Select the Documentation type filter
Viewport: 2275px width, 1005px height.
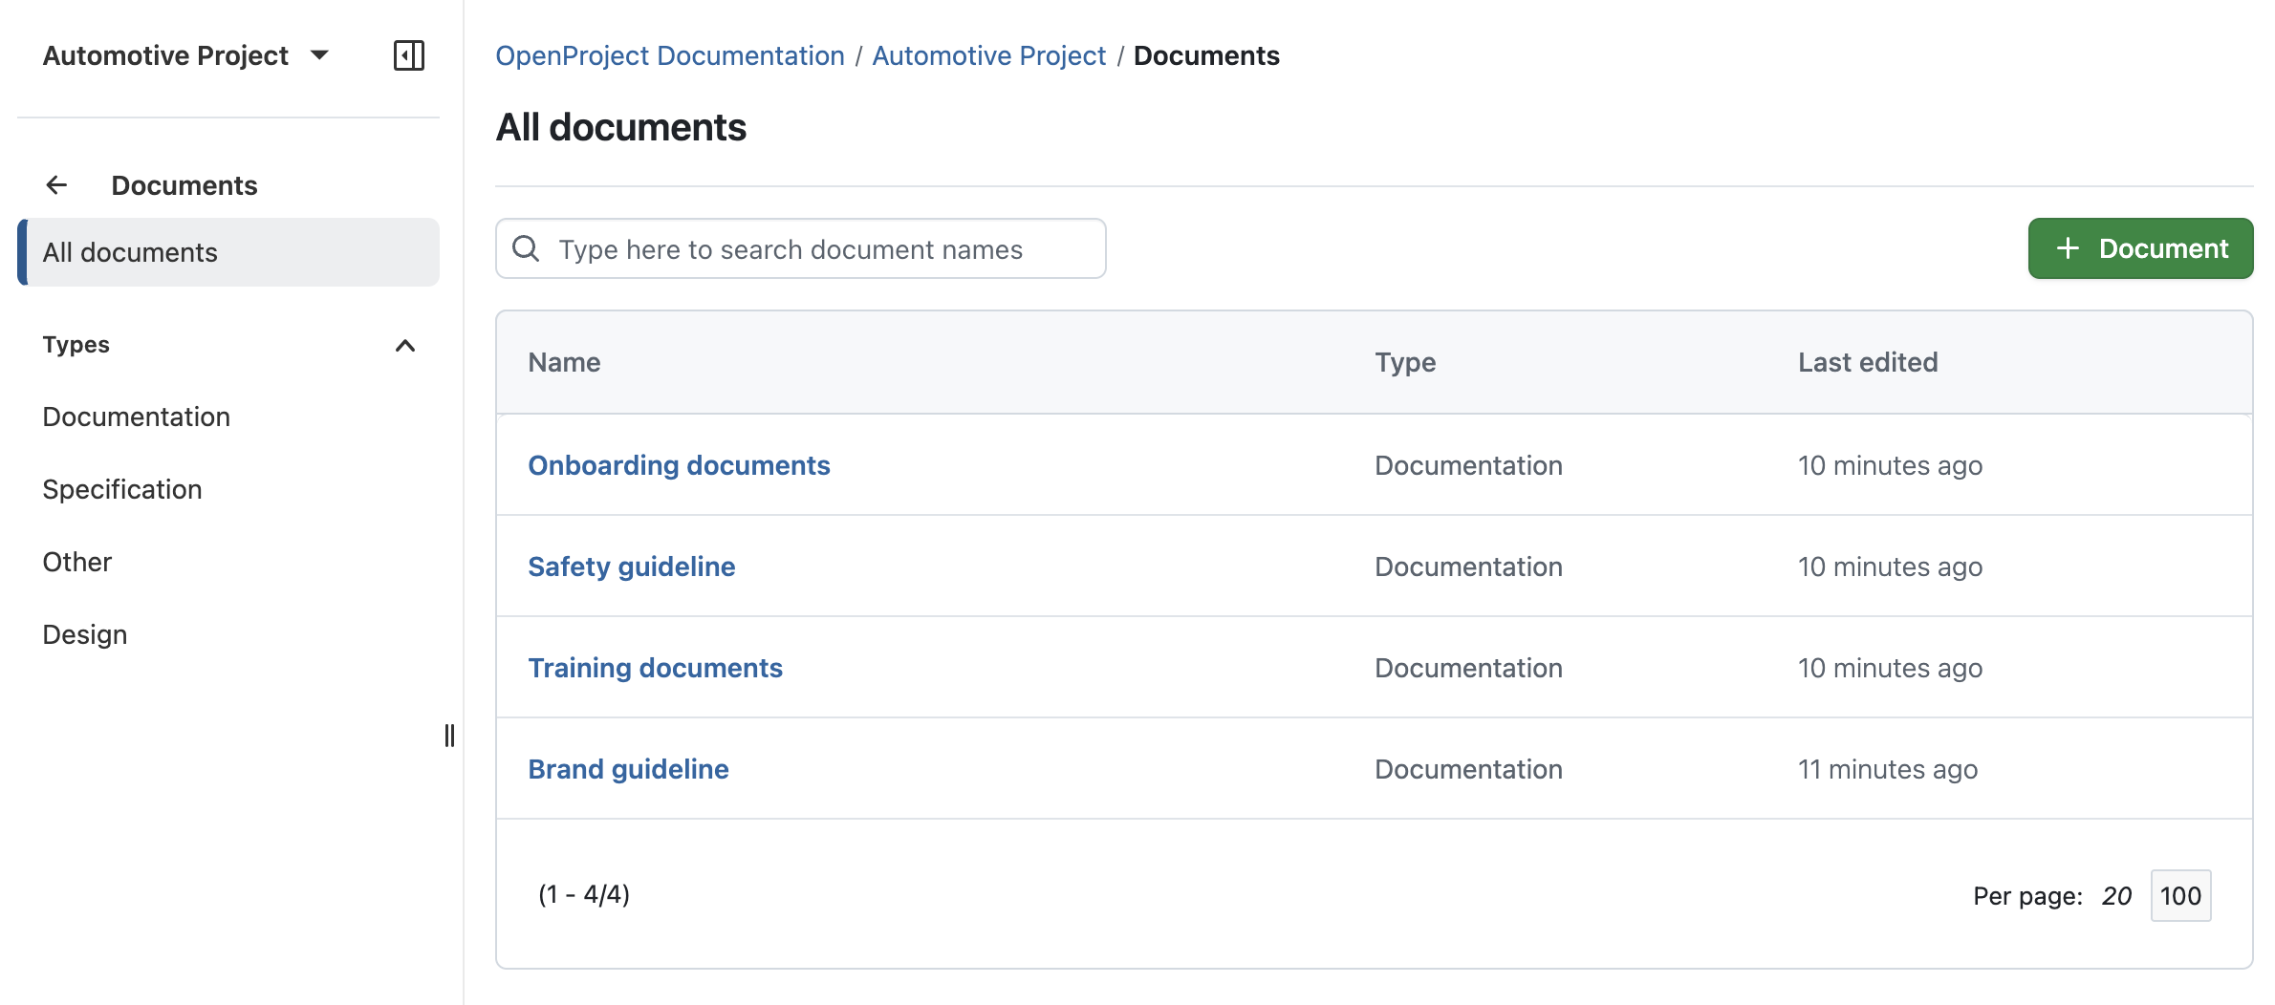tap(136, 417)
